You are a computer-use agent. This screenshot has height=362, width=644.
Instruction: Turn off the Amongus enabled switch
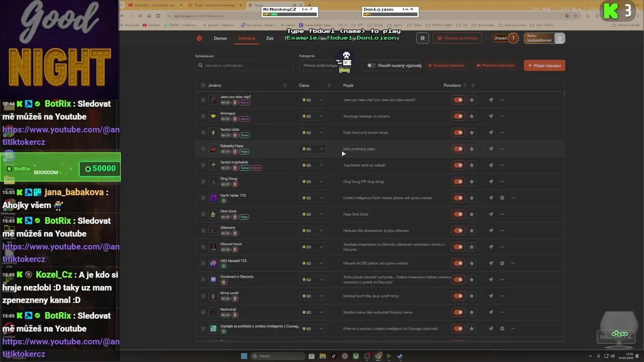coord(458,116)
